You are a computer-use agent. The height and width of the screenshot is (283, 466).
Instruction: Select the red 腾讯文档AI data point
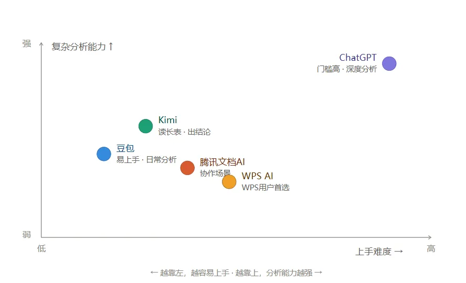coord(187,168)
